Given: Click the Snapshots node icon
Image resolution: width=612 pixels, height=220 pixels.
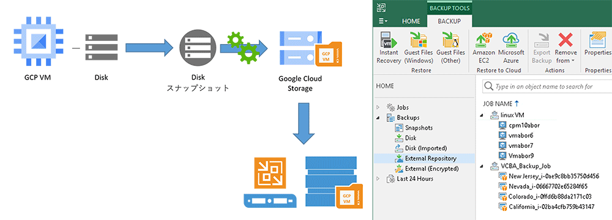Looking at the screenshot, I should pyautogui.click(x=399, y=128).
